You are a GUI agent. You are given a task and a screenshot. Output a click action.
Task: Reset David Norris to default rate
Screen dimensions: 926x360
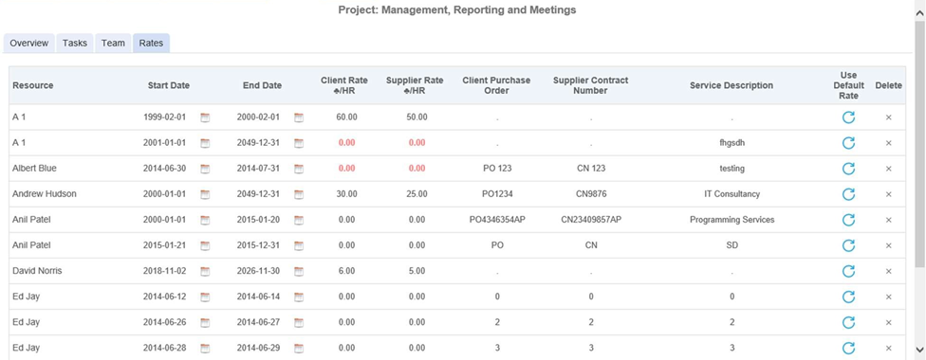(x=848, y=271)
